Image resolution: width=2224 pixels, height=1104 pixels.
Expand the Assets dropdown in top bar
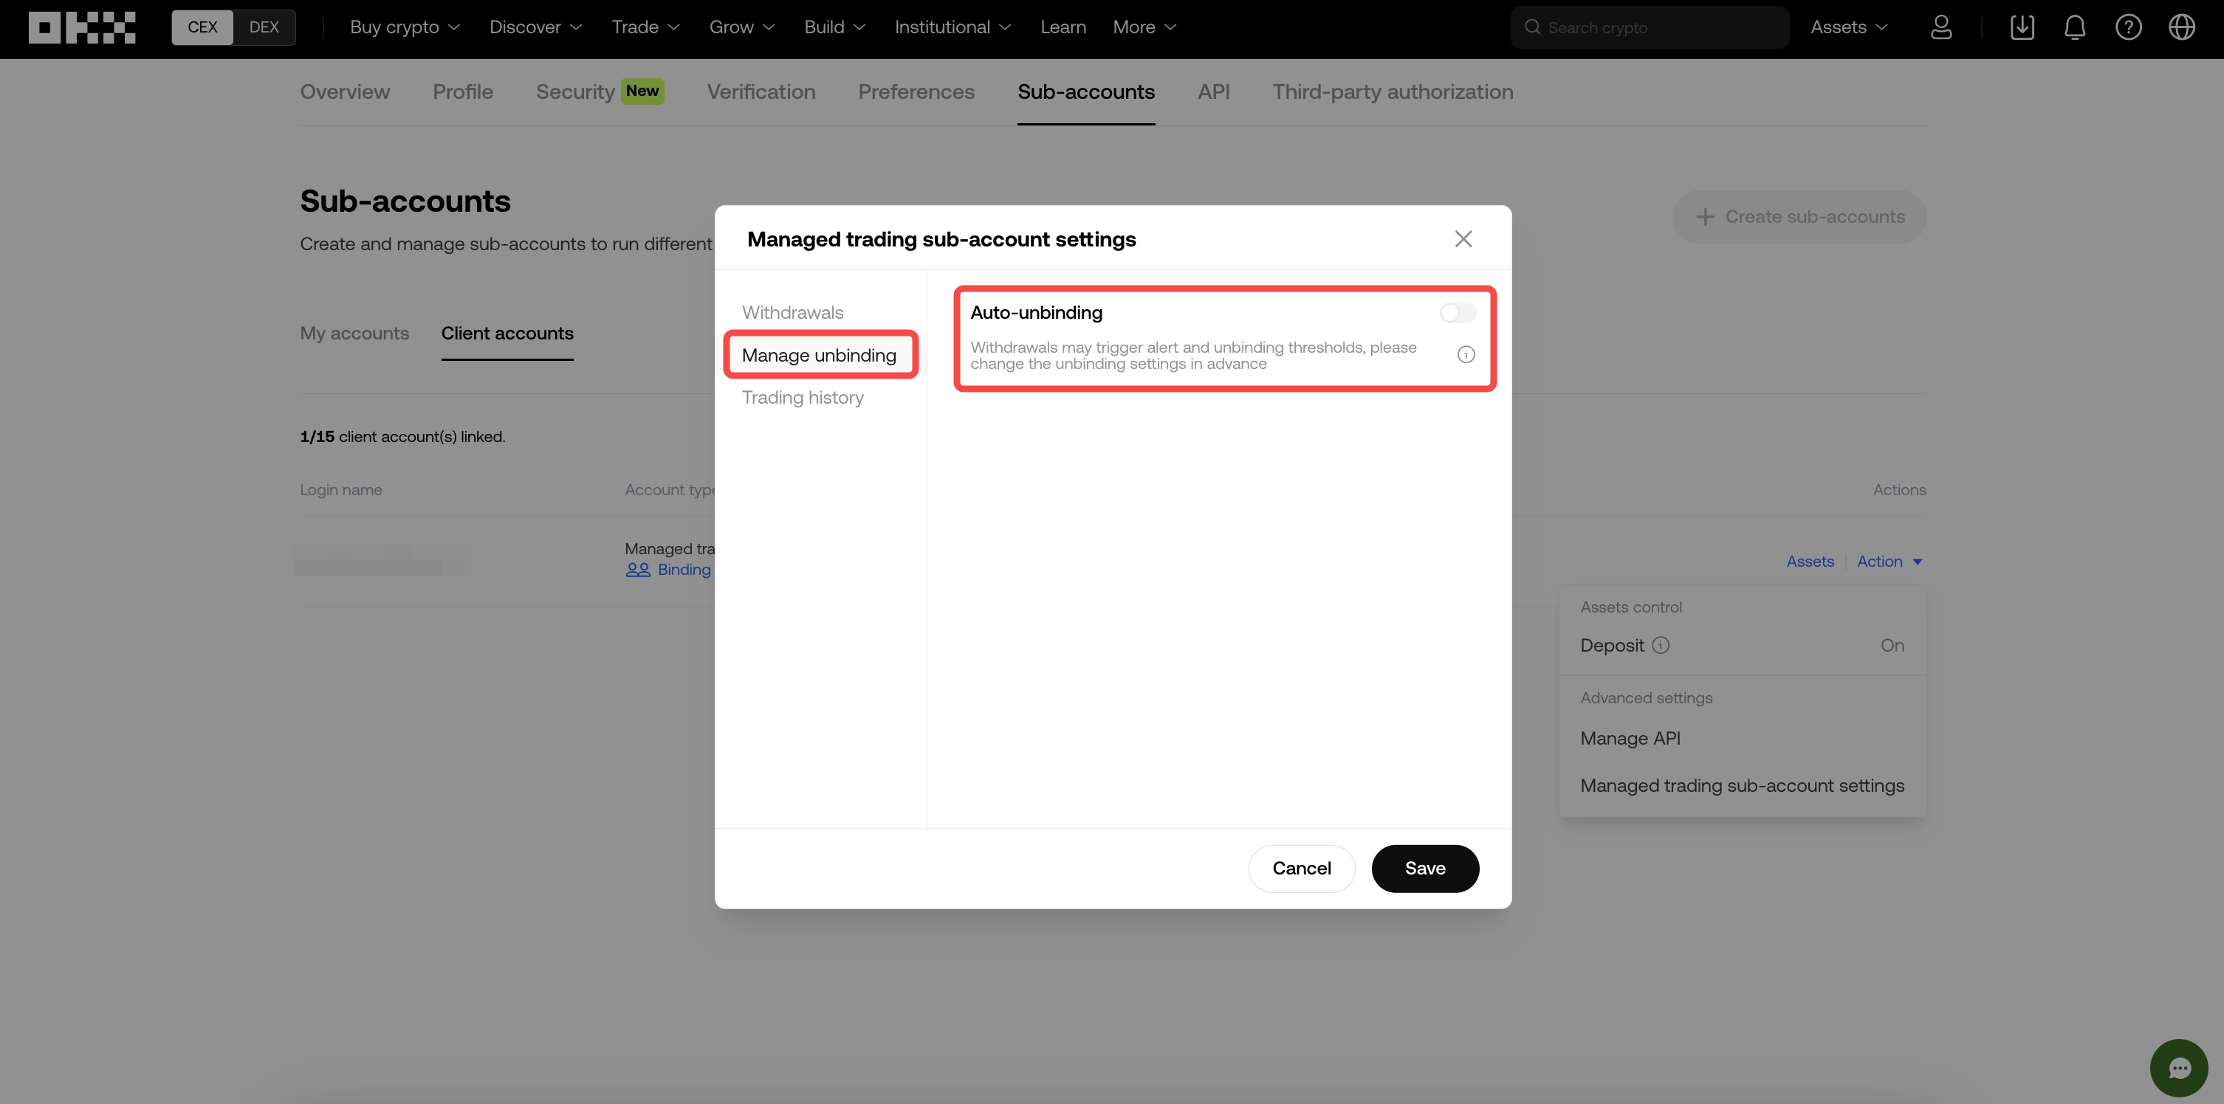click(1850, 27)
